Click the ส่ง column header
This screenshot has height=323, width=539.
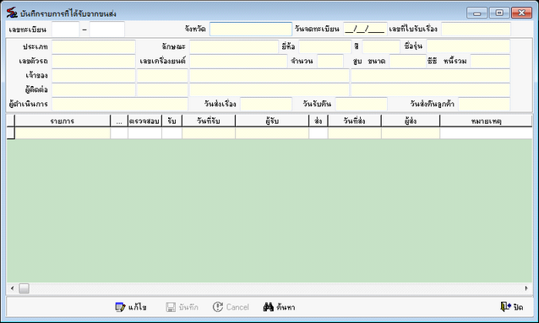318,121
